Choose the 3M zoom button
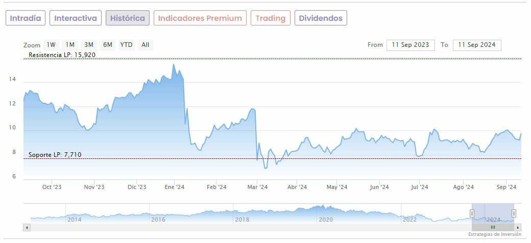531x243 pixels. click(89, 45)
